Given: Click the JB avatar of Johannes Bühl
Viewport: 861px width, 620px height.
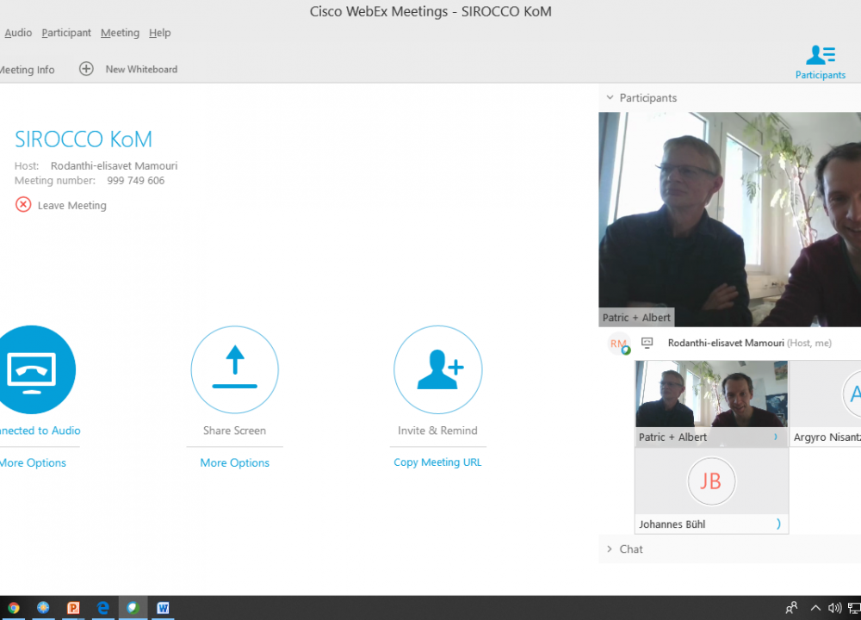Looking at the screenshot, I should click(711, 480).
